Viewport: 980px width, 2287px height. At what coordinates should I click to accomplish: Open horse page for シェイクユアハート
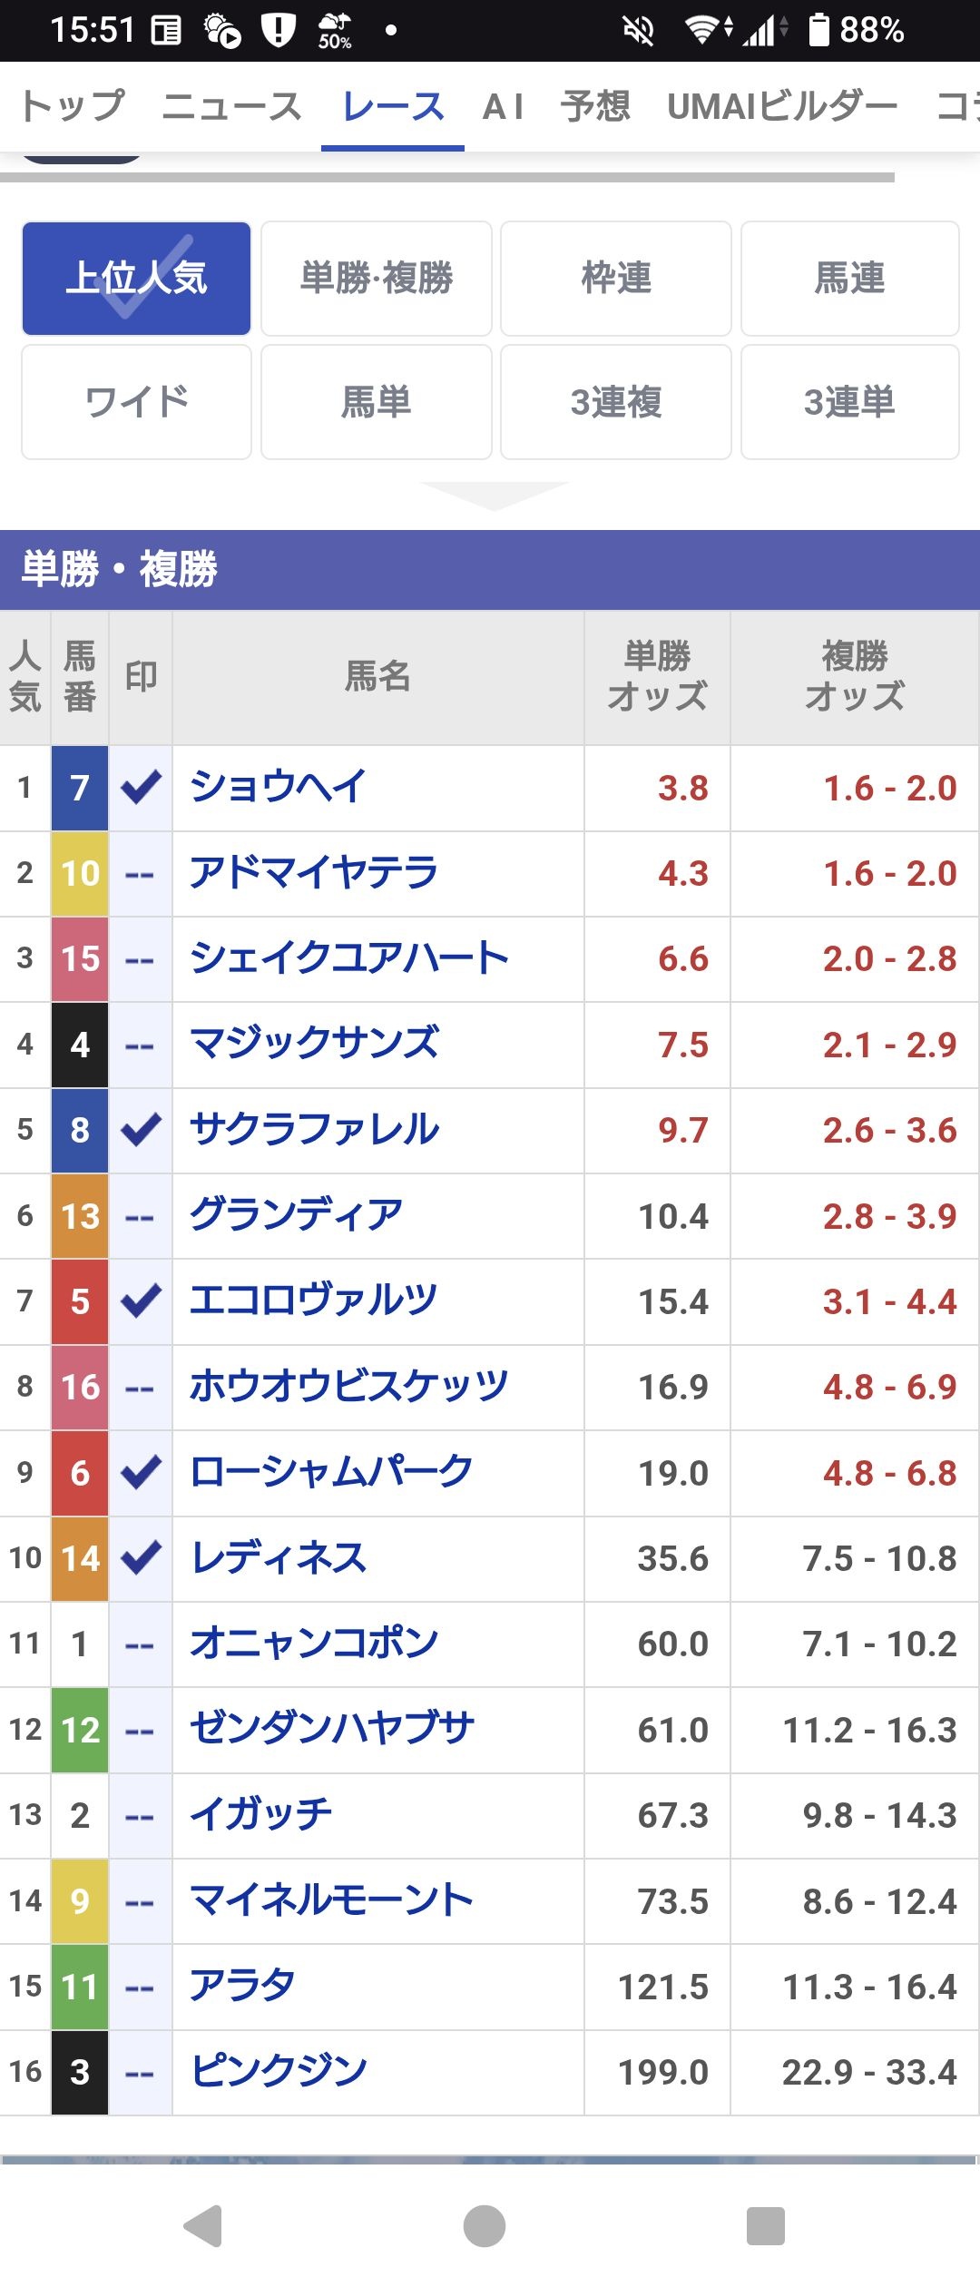tap(349, 958)
